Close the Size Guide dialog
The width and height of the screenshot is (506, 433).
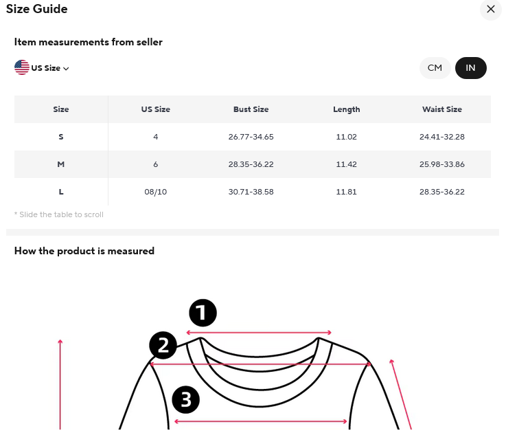point(490,10)
